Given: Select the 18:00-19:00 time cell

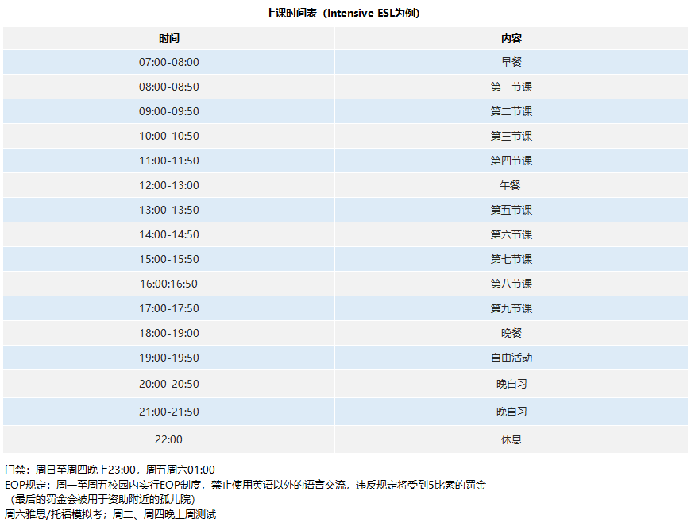Looking at the screenshot, I should pyautogui.click(x=169, y=334).
